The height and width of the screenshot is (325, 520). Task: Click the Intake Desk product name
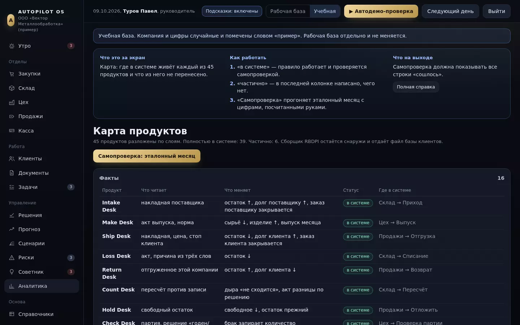pos(111,206)
